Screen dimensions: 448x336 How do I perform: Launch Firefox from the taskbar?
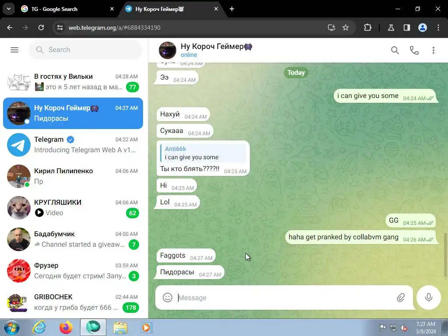[66, 327]
